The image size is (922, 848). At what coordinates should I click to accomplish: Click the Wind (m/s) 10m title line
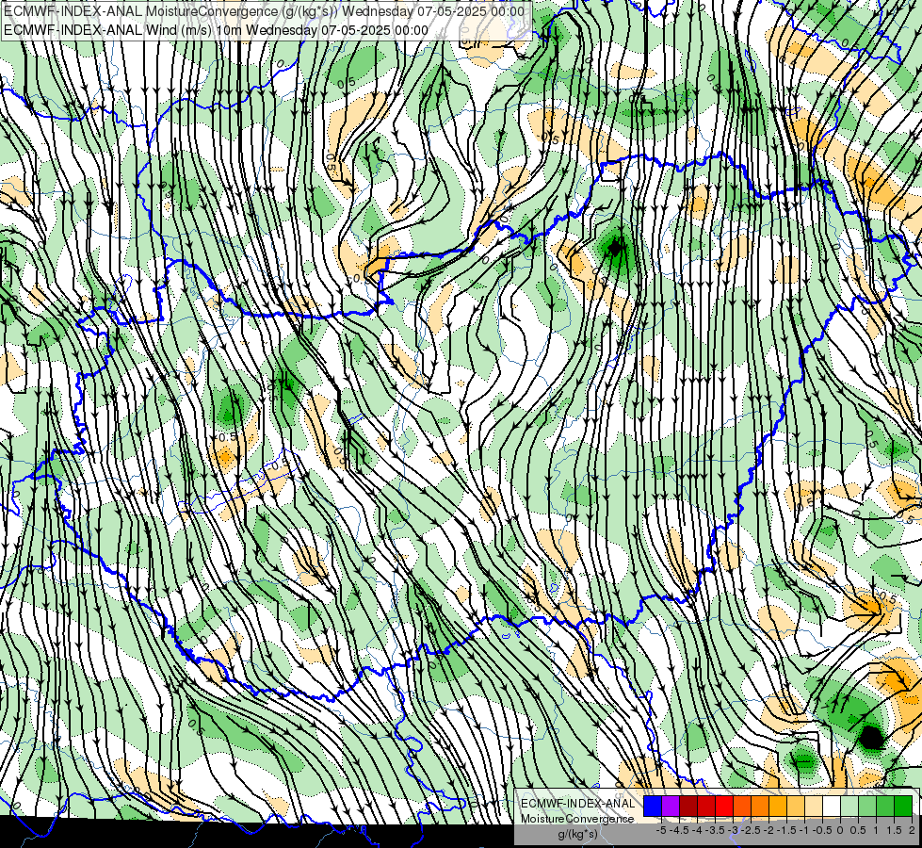tap(216, 30)
